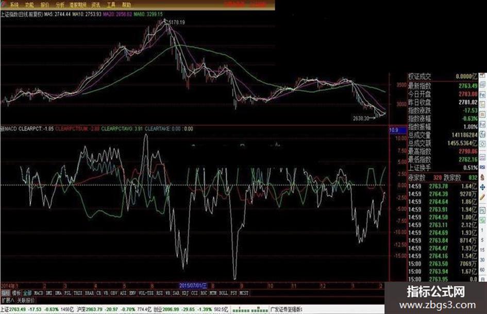Switch to 60-minute period in sidebar
487x314 pixels.
[x=482, y=270]
